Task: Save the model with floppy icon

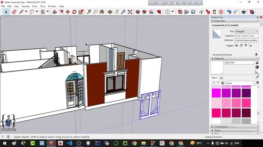Action: tap(193, 12)
